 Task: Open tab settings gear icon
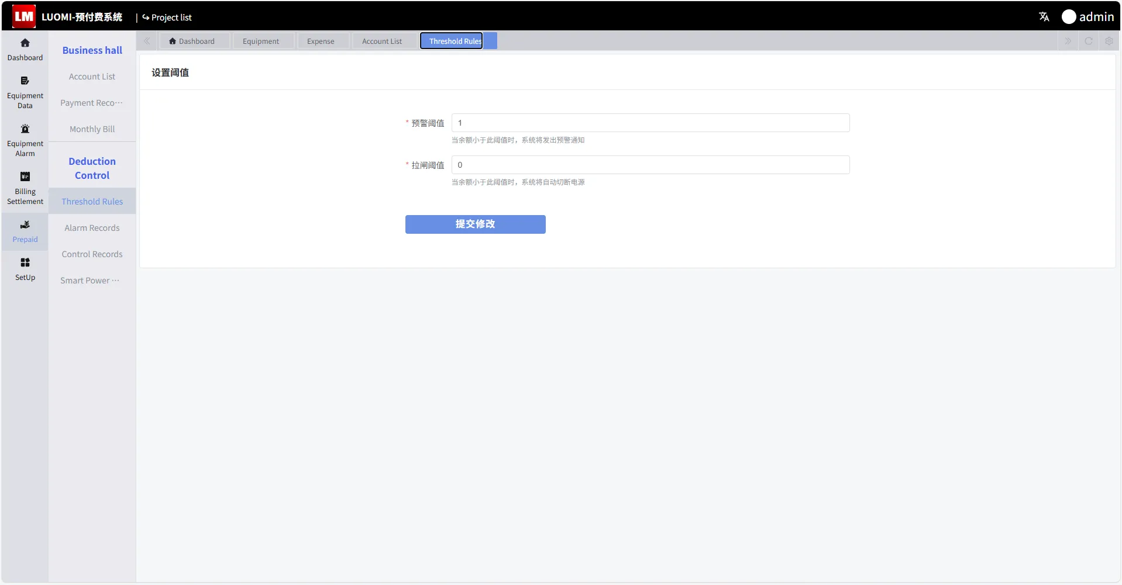[1109, 41]
